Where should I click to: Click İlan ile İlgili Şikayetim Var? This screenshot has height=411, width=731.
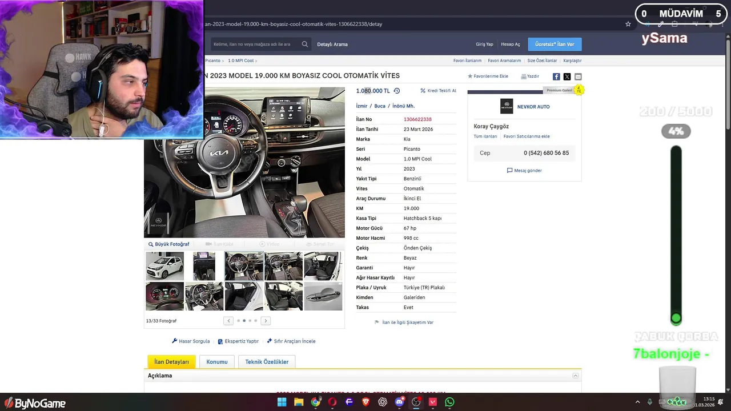[404, 323]
